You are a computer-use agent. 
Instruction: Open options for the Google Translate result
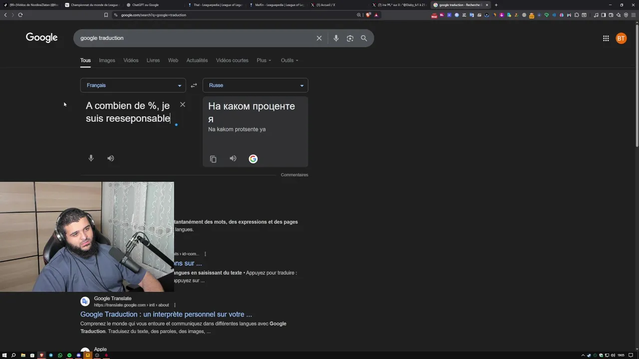175,305
